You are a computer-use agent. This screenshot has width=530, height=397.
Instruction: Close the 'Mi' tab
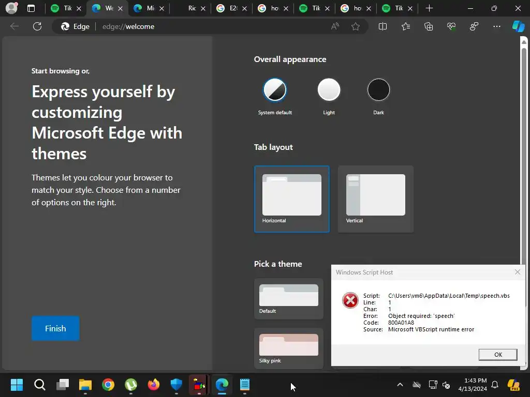coord(161,8)
